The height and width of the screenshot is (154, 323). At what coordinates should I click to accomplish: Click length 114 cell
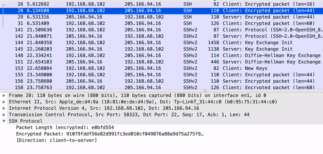[215, 55]
